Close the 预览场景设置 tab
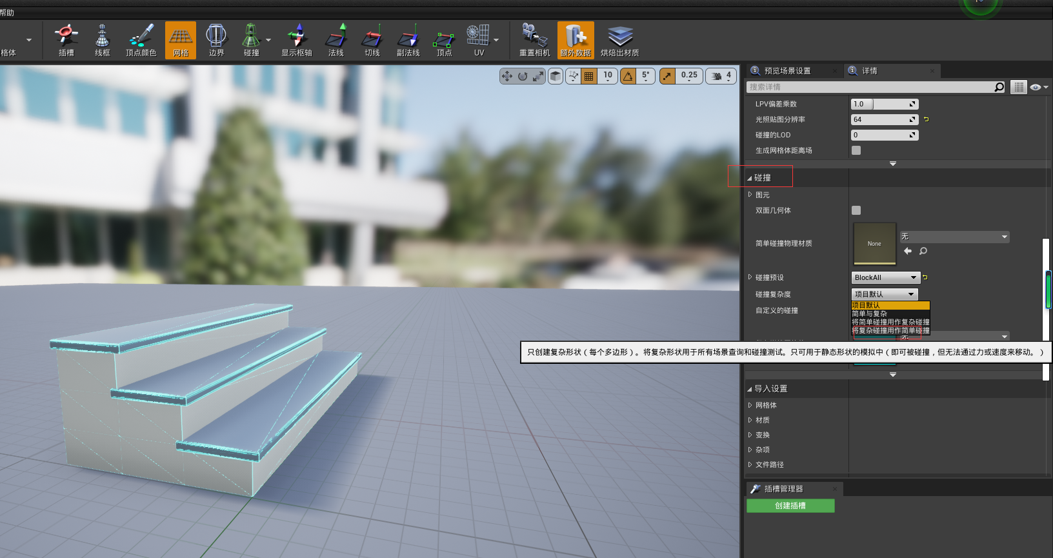The width and height of the screenshot is (1053, 558). point(835,71)
